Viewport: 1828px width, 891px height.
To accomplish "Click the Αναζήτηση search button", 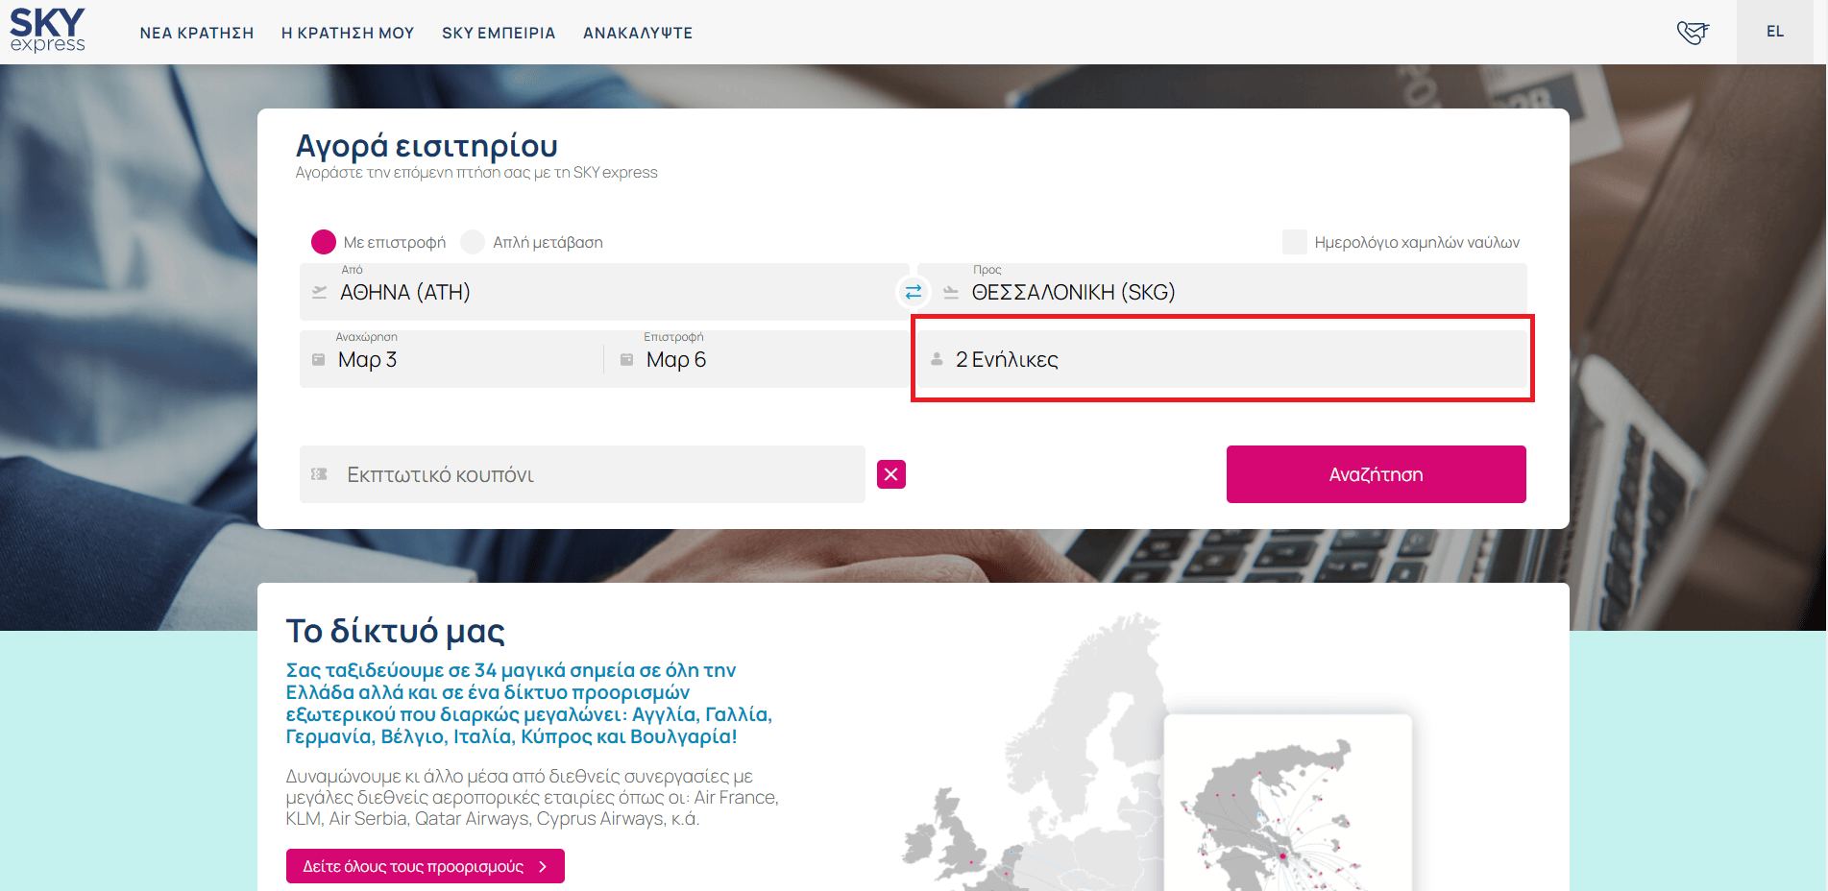I will pos(1377,474).
